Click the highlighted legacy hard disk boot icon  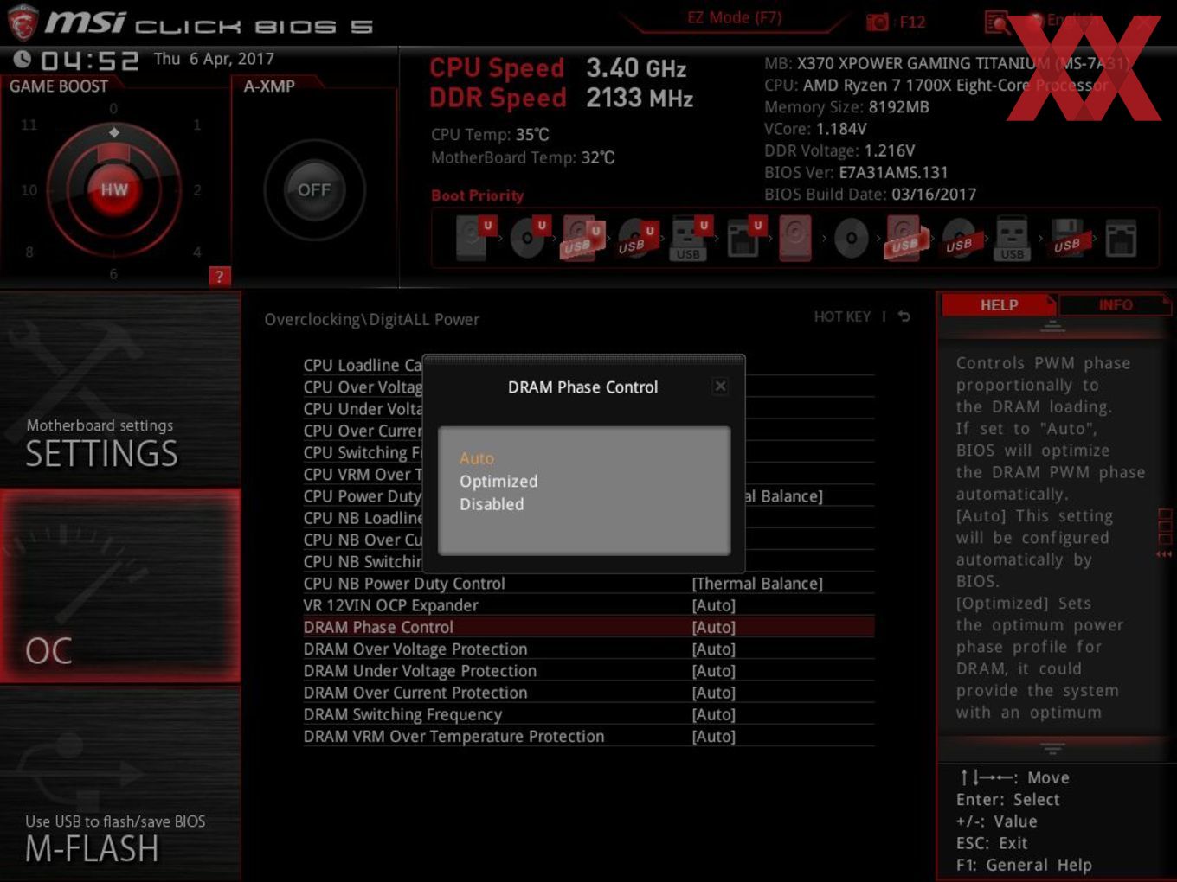[x=795, y=238]
